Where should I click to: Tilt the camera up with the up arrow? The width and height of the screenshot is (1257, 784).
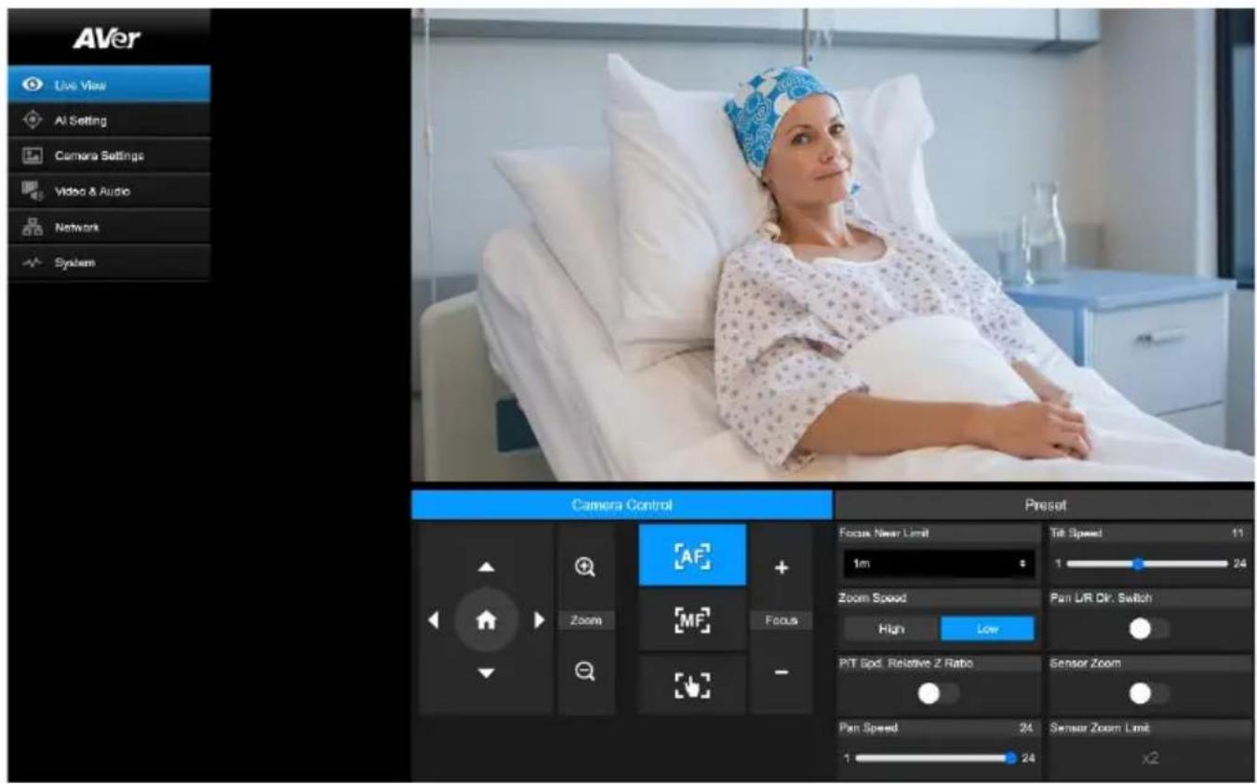(x=486, y=568)
